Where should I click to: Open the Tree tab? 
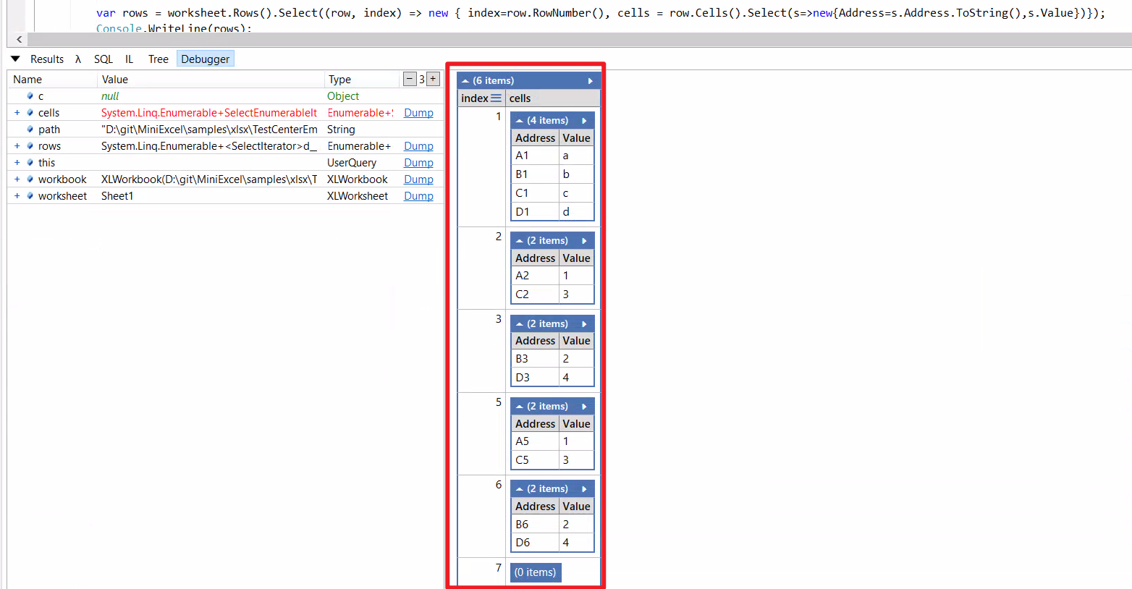158,59
